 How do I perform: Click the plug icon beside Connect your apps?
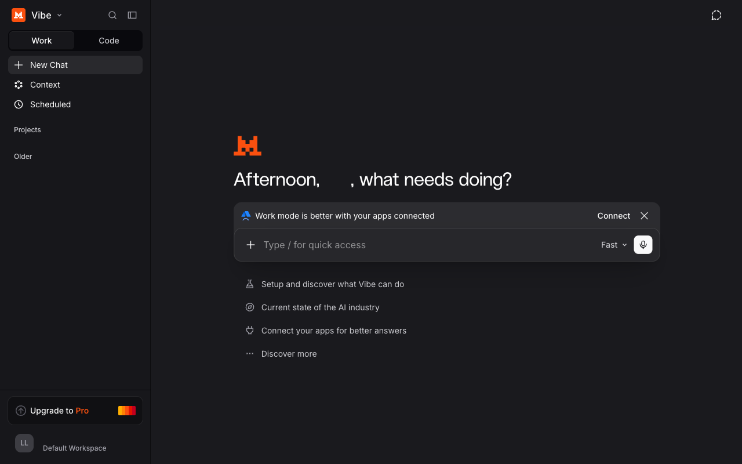[250, 331]
